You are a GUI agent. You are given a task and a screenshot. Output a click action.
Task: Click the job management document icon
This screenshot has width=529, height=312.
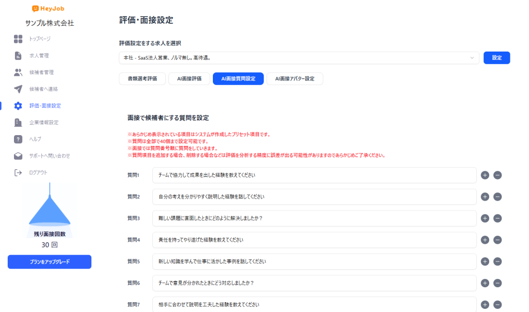point(18,56)
